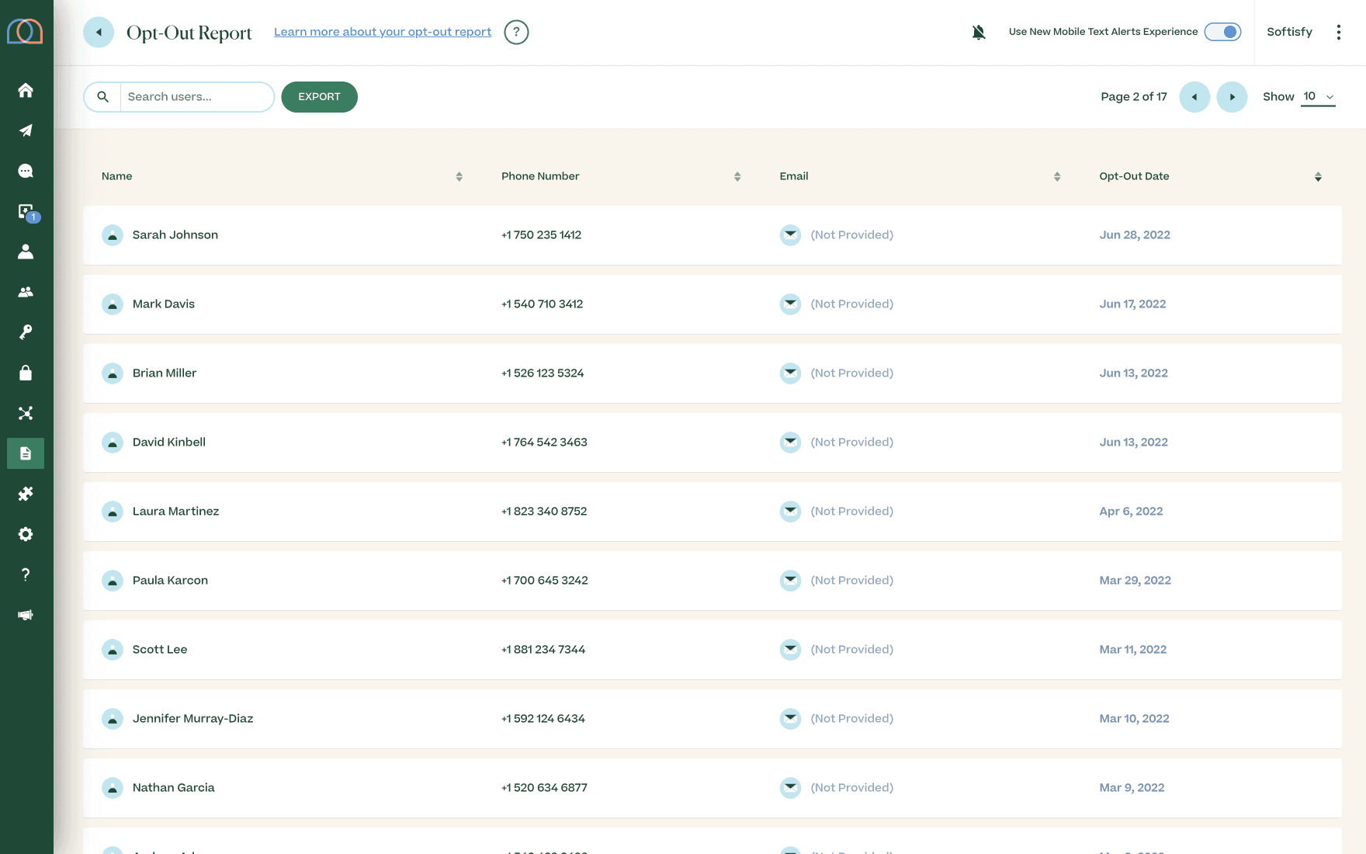The height and width of the screenshot is (854, 1366).
Task: Open 'Learn more about your opt-out report' link
Action: (x=383, y=32)
